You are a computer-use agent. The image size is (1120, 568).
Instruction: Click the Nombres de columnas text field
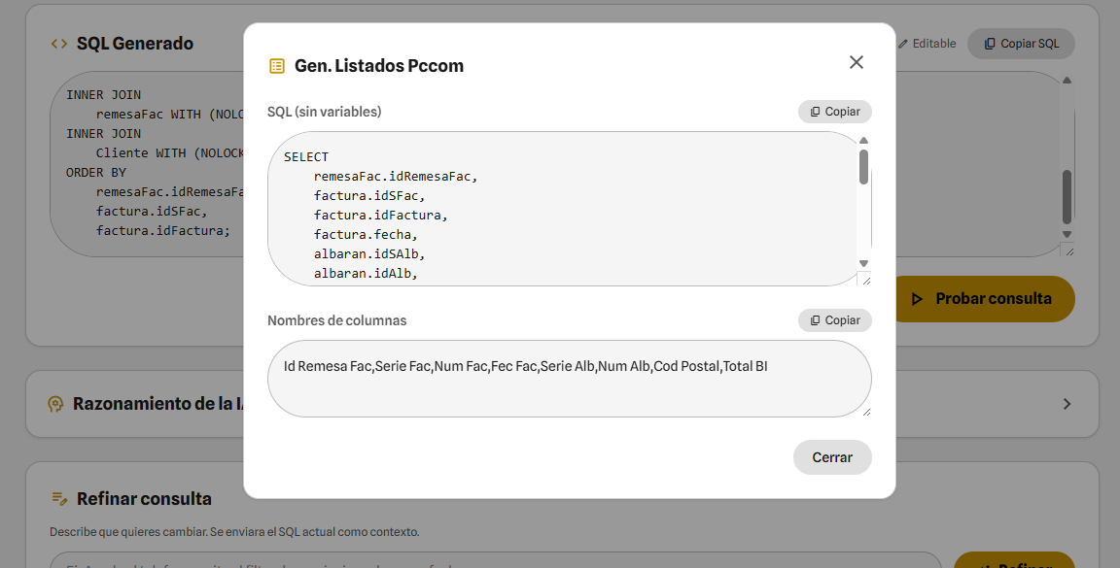tap(570, 379)
